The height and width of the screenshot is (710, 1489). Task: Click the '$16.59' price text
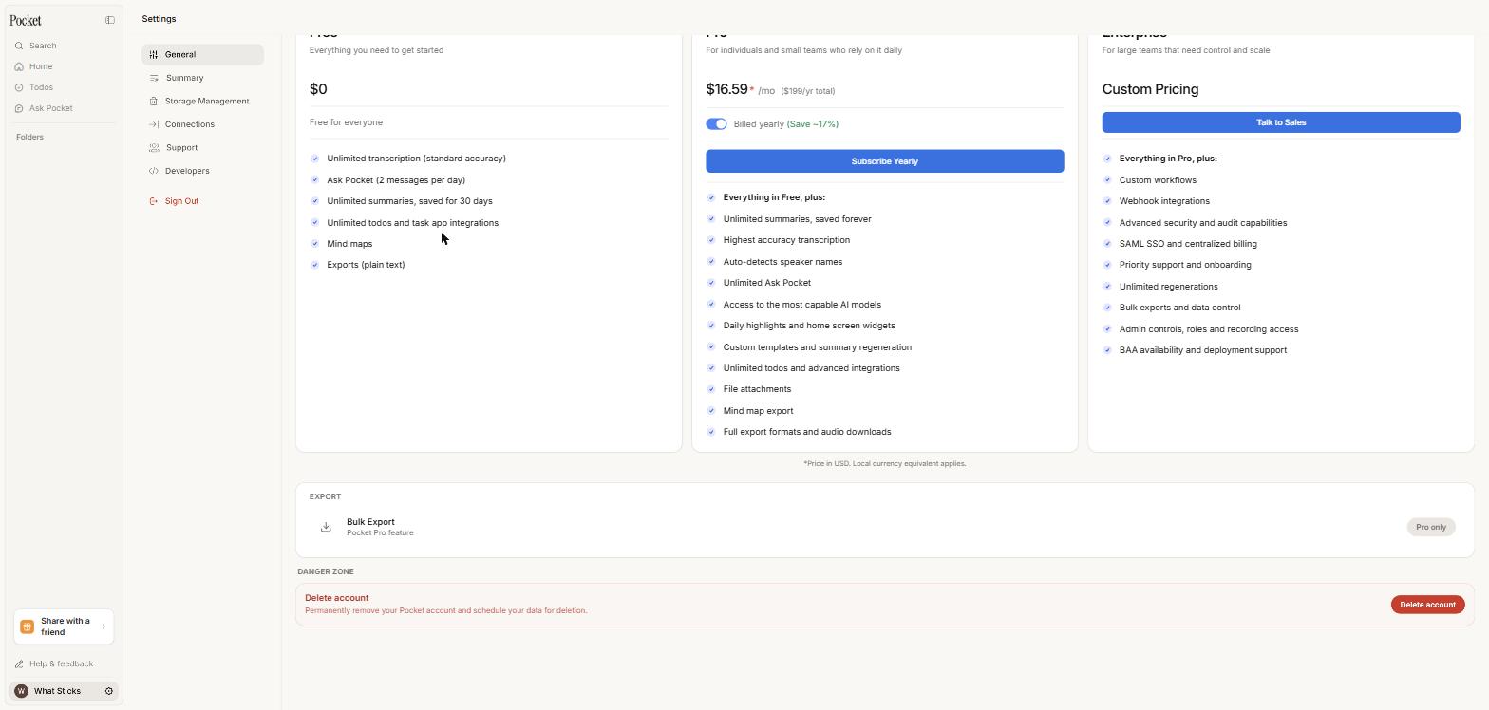(x=726, y=89)
